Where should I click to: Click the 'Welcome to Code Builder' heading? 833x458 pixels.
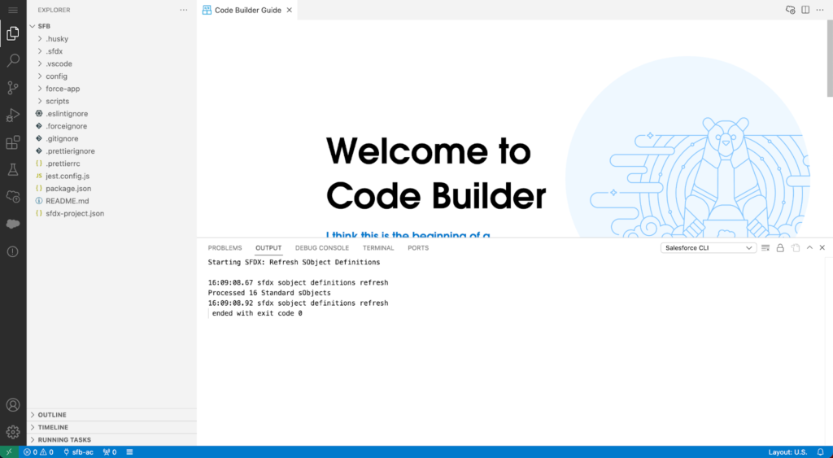pos(436,173)
